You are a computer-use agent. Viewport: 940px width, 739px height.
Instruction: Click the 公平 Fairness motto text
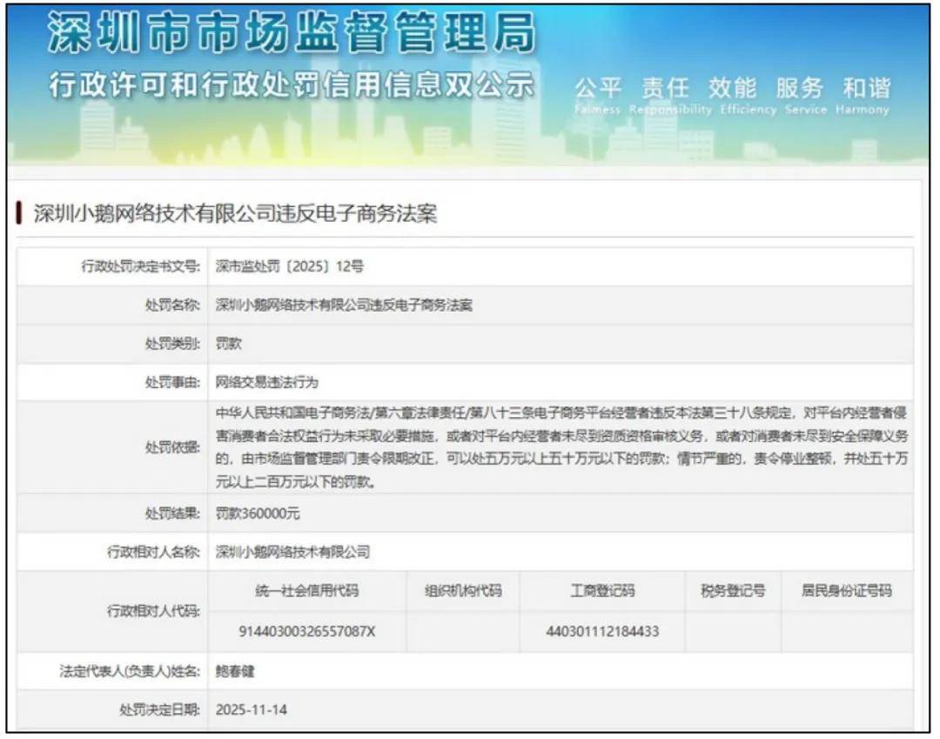598,95
